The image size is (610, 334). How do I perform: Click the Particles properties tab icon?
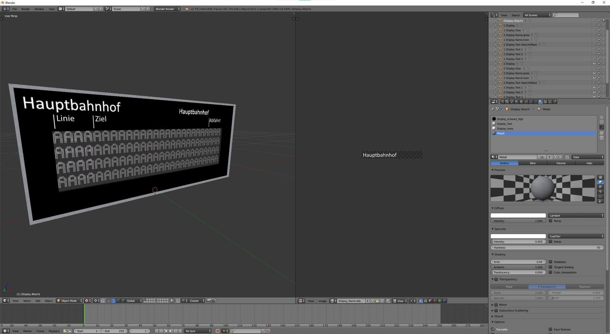(550, 102)
